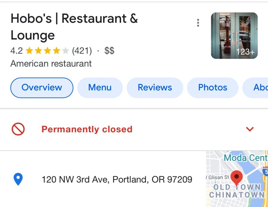Click the Permanently closed status text
The height and width of the screenshot is (207, 268).
tap(87, 129)
